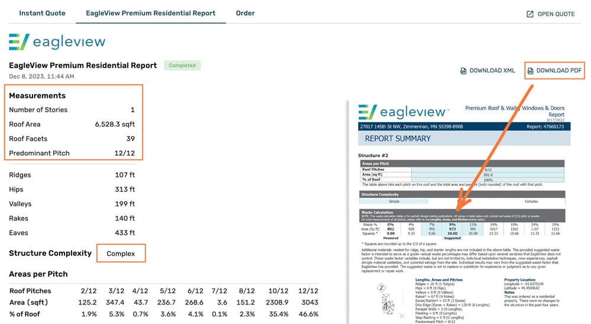Click the report date Dec 8, 2023
This screenshot has height=324, width=591.
(x=41, y=76)
